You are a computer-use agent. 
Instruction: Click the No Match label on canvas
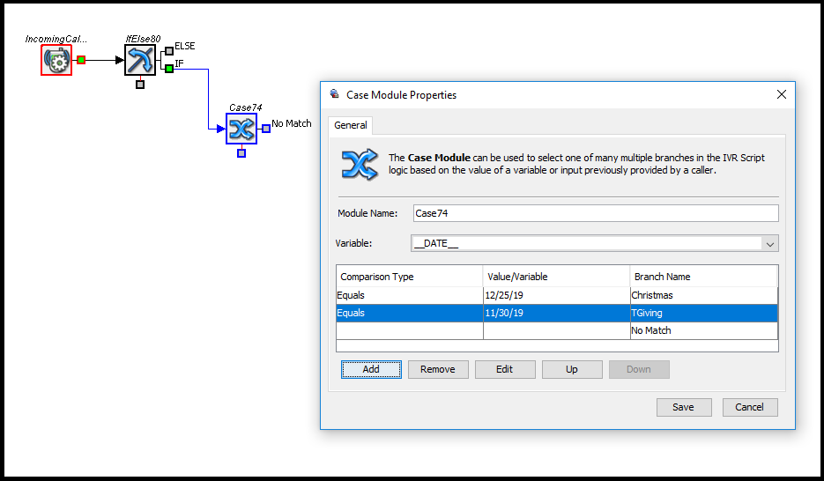[x=292, y=123]
